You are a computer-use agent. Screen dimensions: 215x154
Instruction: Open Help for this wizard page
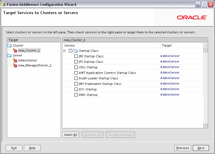32,148
